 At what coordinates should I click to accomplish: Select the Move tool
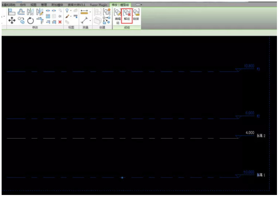click(12, 20)
